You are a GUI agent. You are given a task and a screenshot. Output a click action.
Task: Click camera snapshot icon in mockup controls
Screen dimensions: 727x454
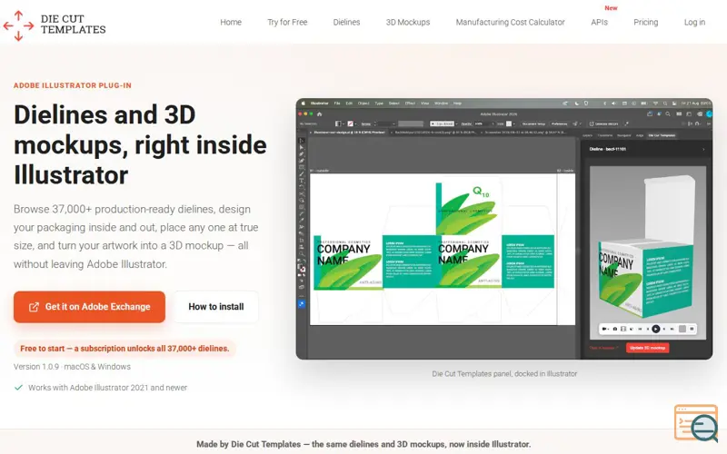coord(615,329)
